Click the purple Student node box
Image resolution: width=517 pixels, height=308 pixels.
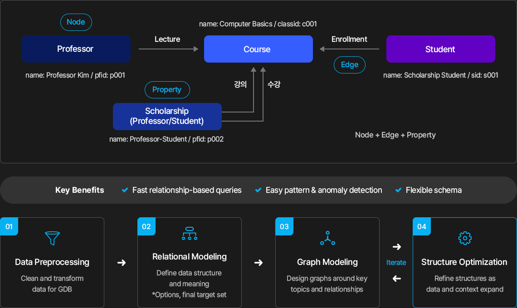tap(440, 49)
